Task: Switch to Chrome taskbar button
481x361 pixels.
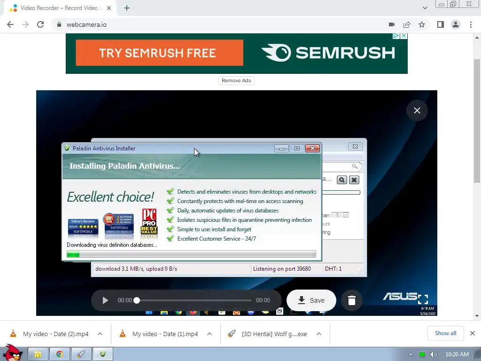Action: click(60, 354)
